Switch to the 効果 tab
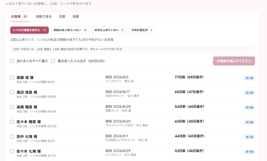 (x=76, y=17)
